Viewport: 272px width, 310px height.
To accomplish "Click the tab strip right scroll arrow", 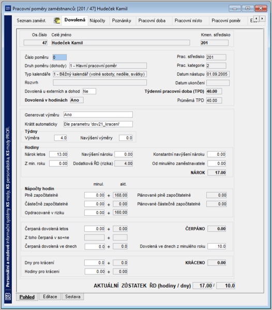I will coord(262,19).
